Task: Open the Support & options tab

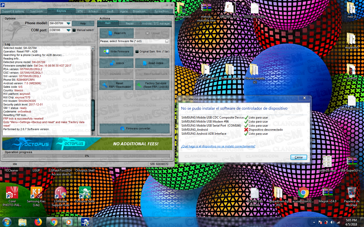Action: coord(13,11)
